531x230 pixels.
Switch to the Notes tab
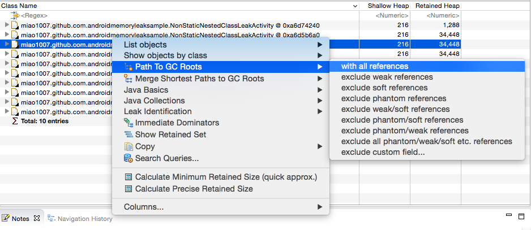20,218
